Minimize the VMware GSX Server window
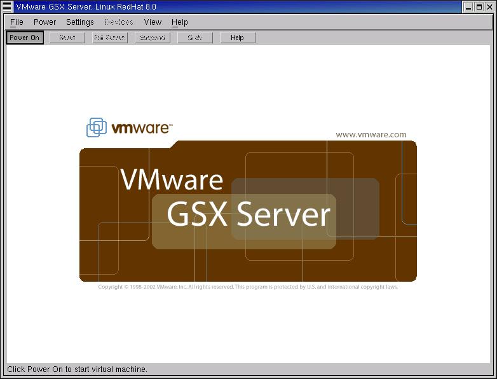 [x=468, y=6]
